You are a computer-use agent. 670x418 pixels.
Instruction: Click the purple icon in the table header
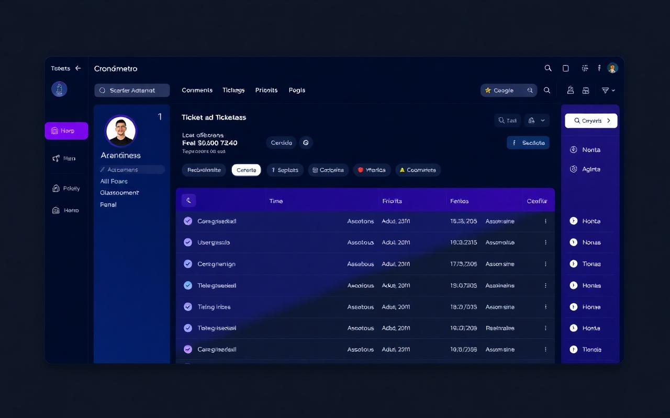(x=188, y=201)
